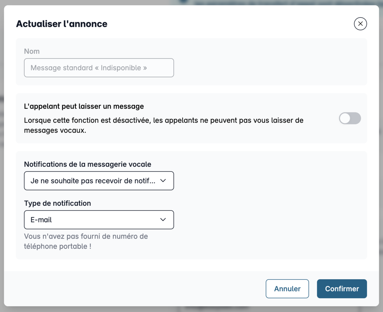383x312 pixels.
Task: Select the 'E-mail' value text
Action: [41, 220]
